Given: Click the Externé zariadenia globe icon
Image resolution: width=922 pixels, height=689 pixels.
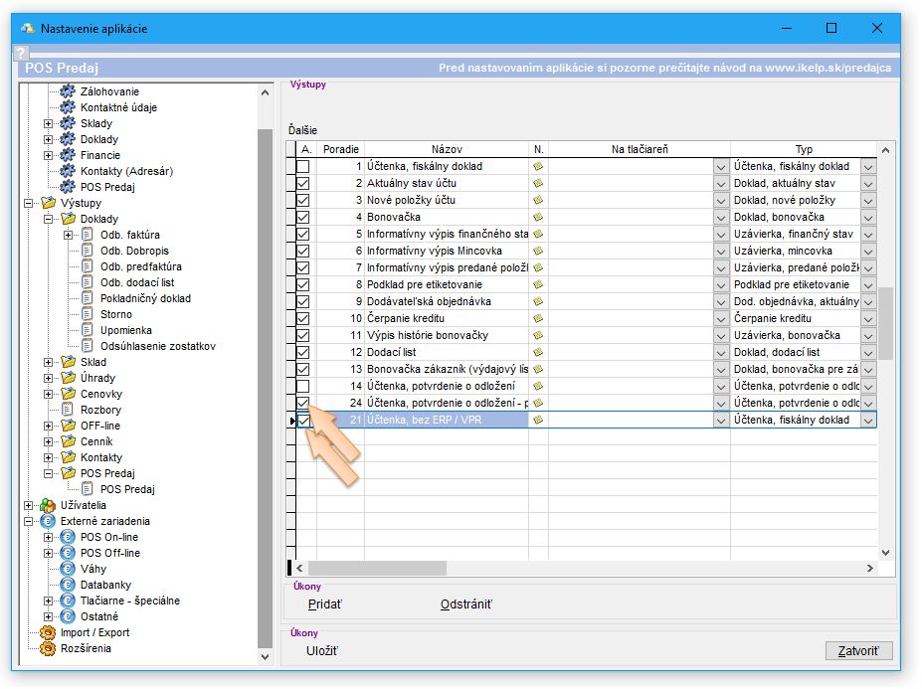Looking at the screenshot, I should [48, 521].
